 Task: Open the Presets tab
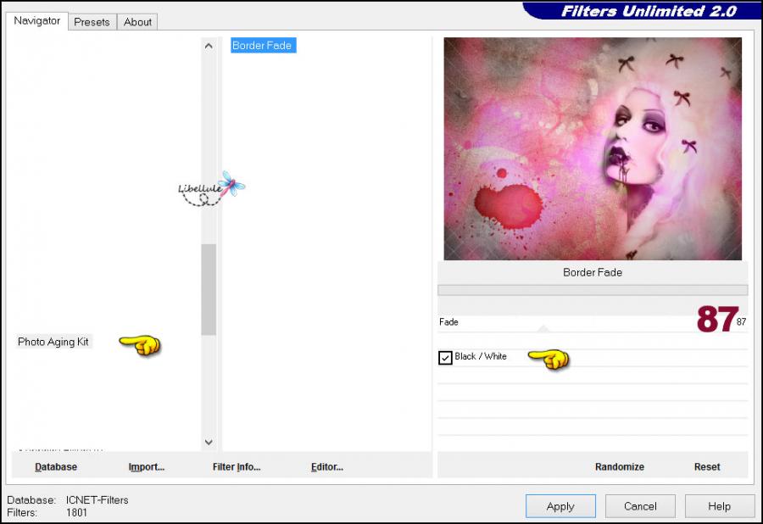(x=92, y=22)
